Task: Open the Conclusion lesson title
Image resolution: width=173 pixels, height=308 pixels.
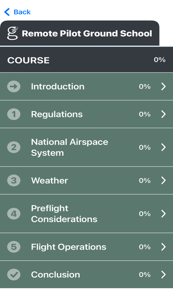Action: click(56, 274)
